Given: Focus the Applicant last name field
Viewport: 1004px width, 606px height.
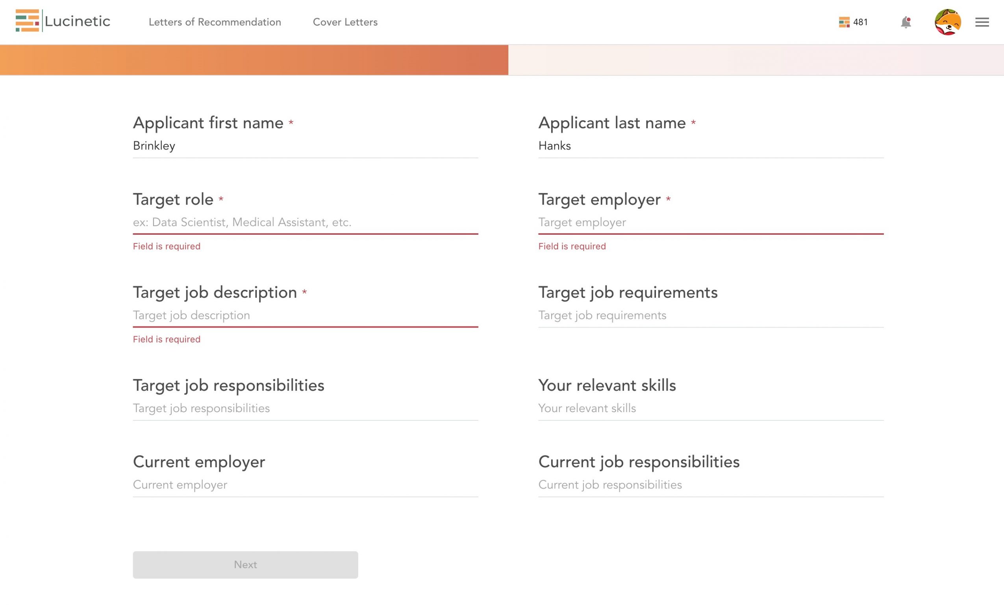Looking at the screenshot, I should pyautogui.click(x=710, y=146).
